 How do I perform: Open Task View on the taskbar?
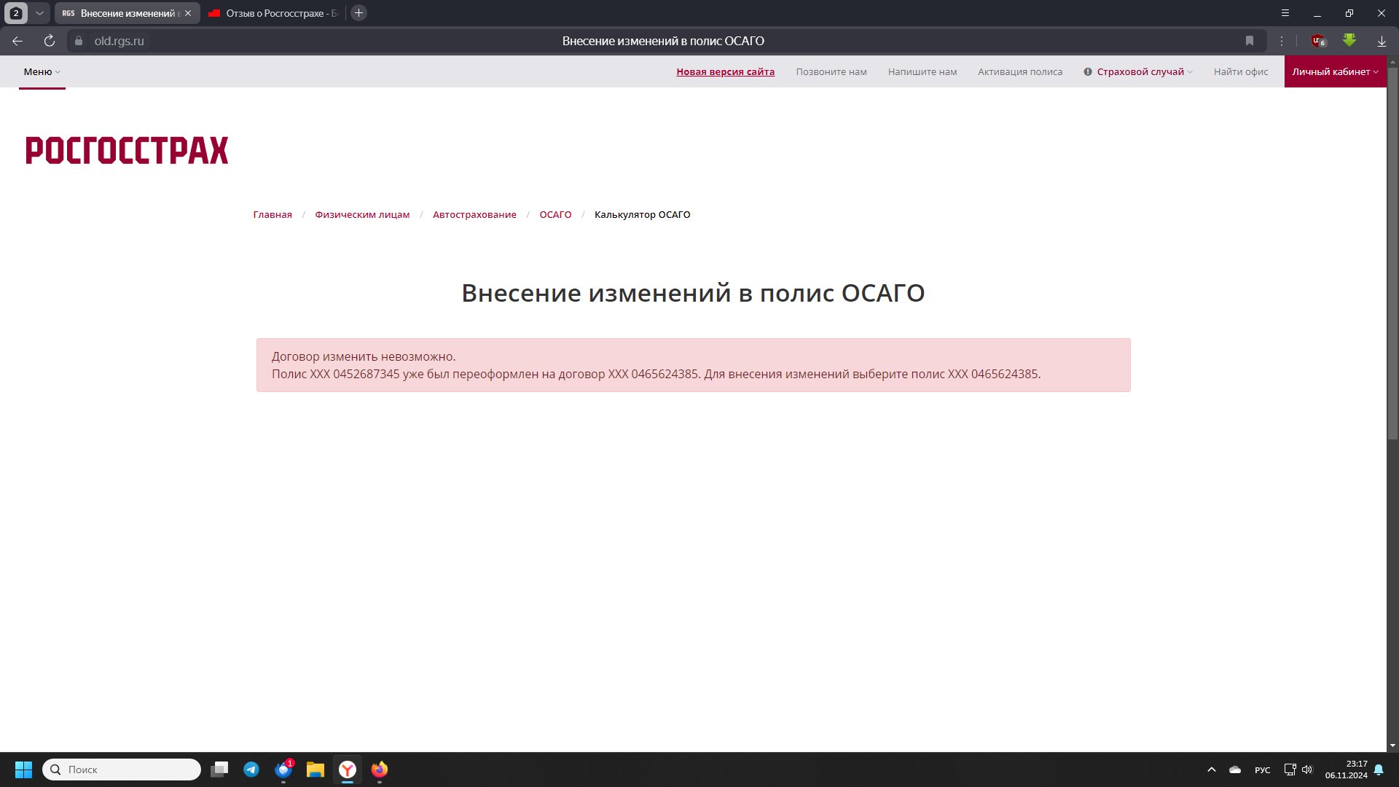pyautogui.click(x=219, y=770)
